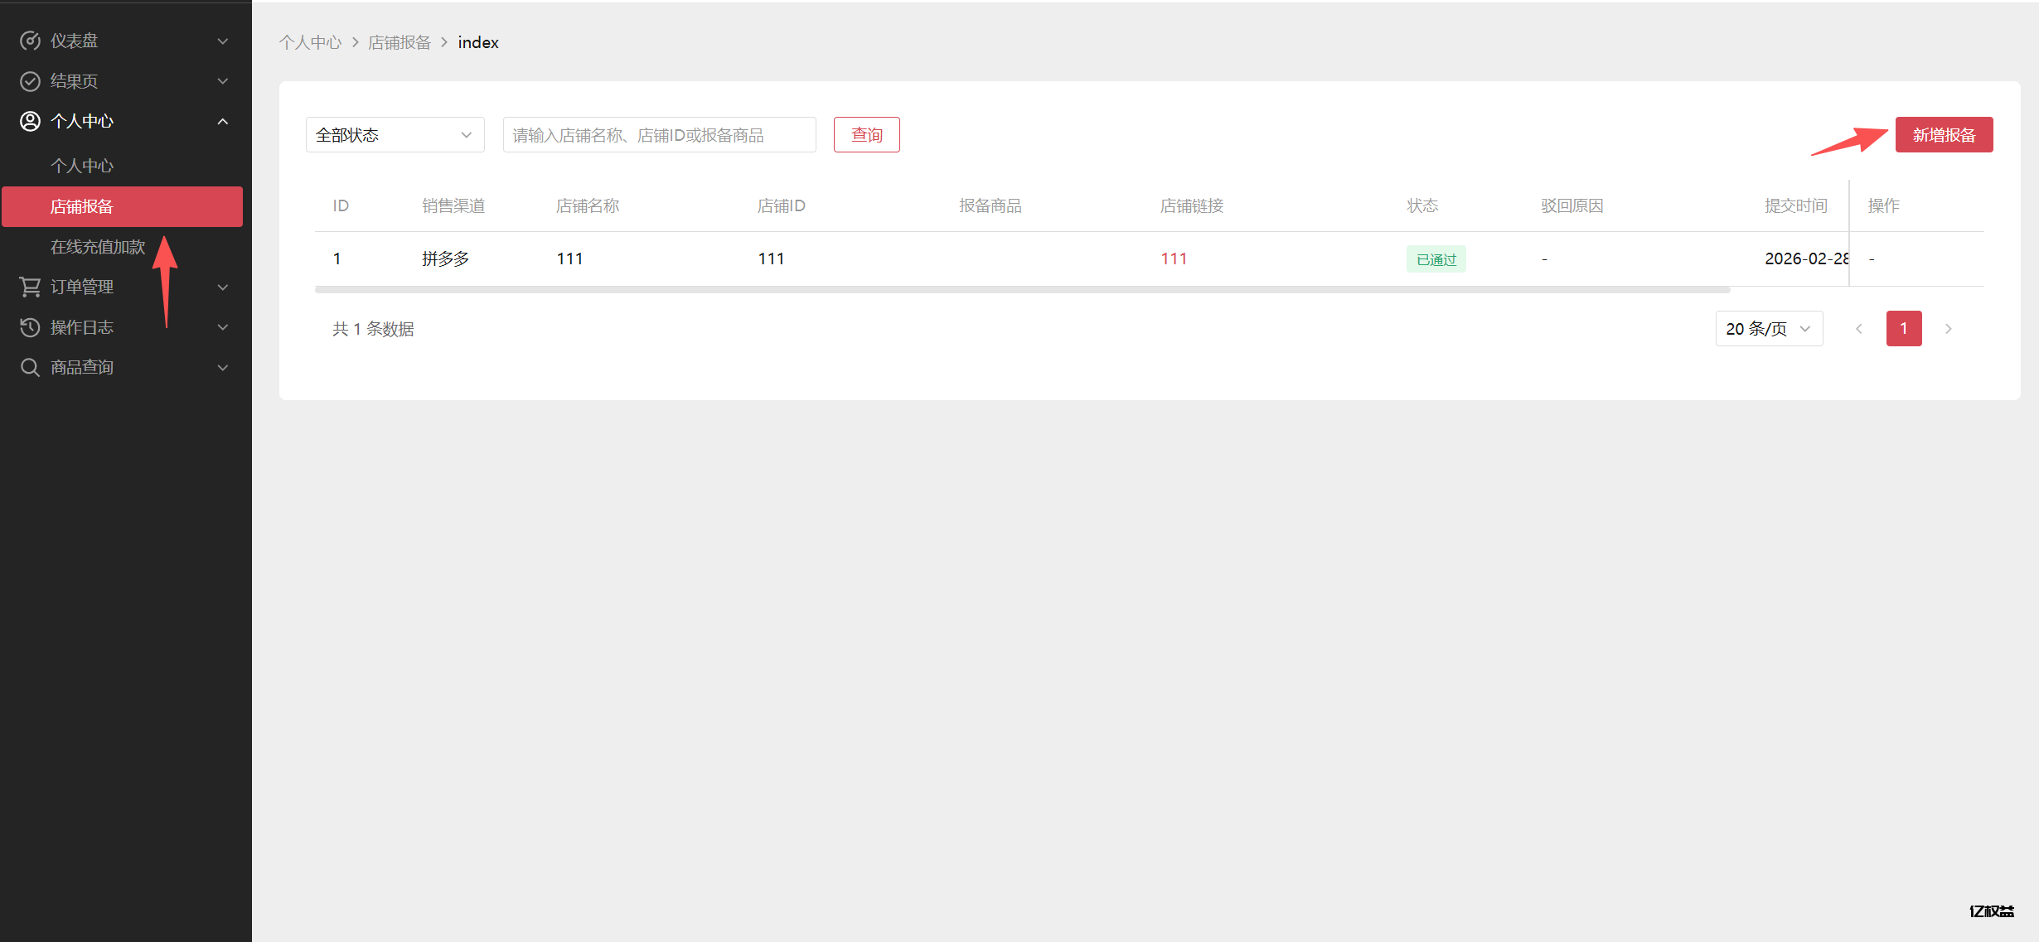Select the 店铺报备 sidebar item
2039x942 pixels.
pyautogui.click(x=122, y=206)
